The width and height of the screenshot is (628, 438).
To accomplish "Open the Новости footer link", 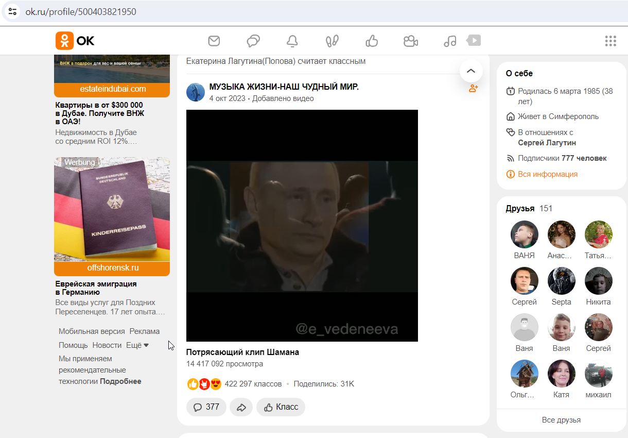I will pyautogui.click(x=107, y=345).
